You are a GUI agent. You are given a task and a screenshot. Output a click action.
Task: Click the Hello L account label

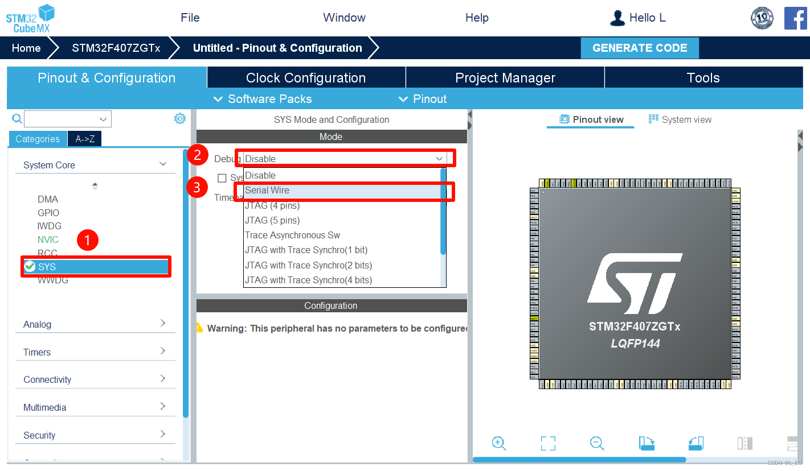pos(647,18)
